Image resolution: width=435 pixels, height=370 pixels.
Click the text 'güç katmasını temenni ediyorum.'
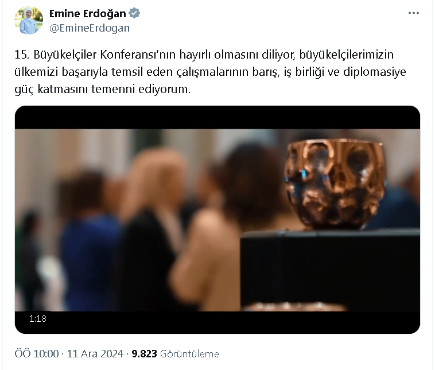tap(102, 89)
